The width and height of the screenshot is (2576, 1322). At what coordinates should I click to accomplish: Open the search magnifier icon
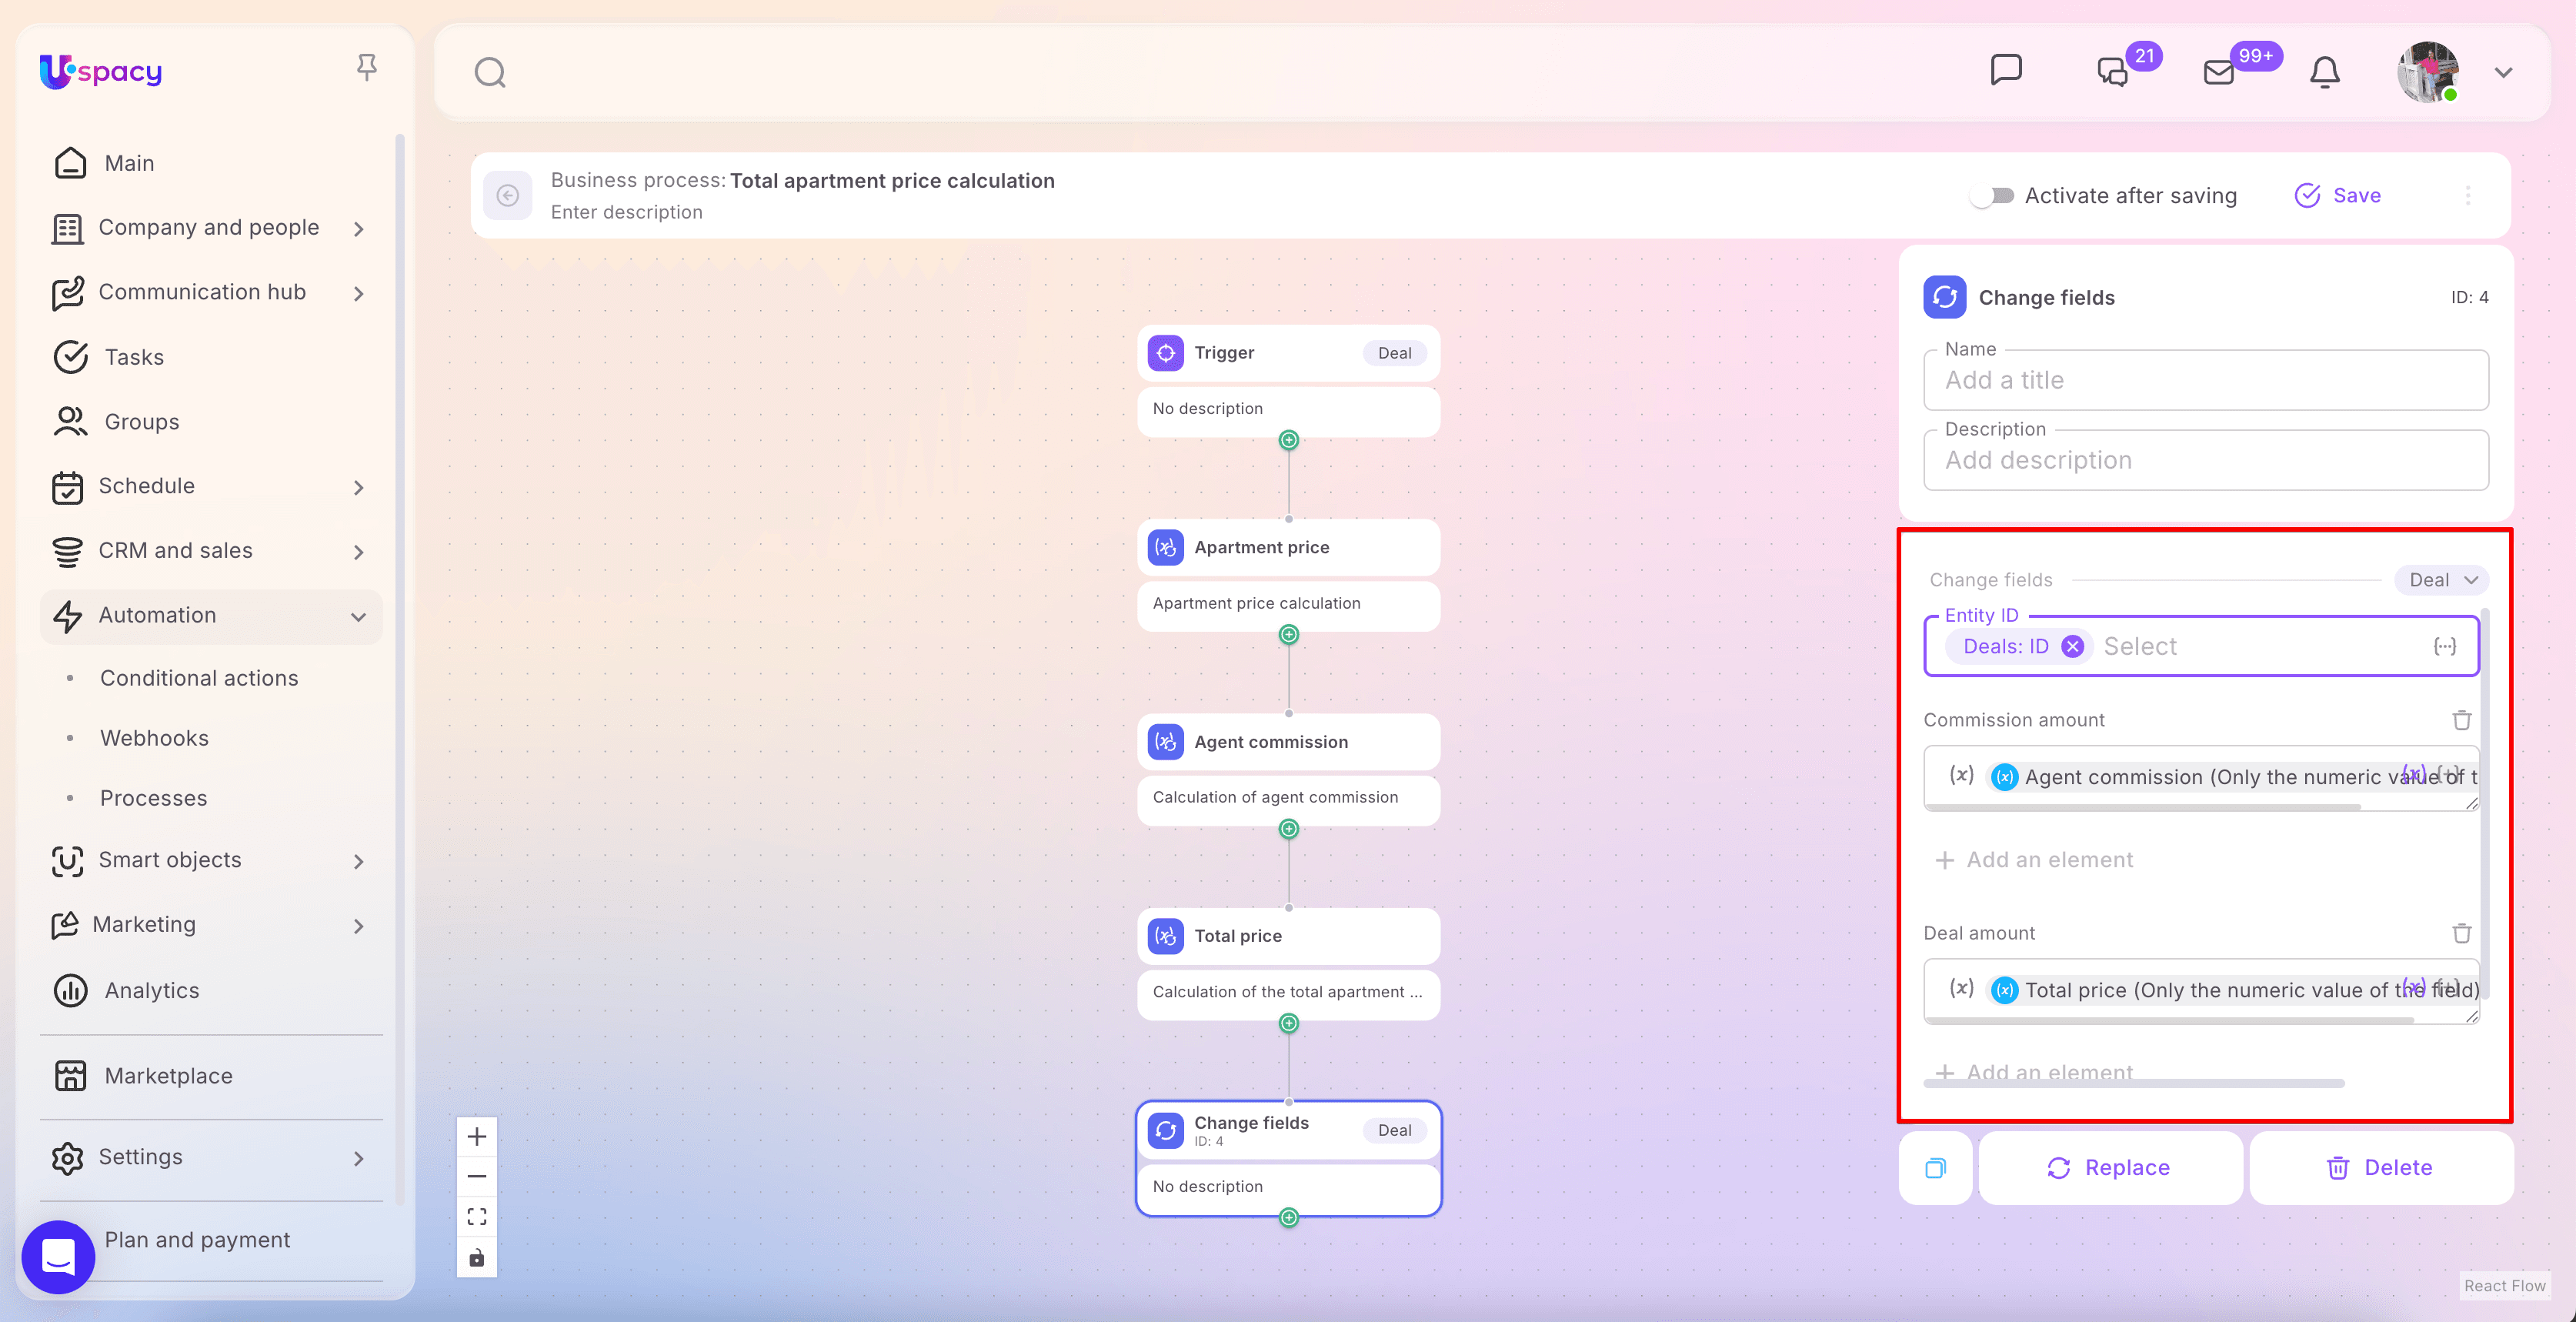490,72
